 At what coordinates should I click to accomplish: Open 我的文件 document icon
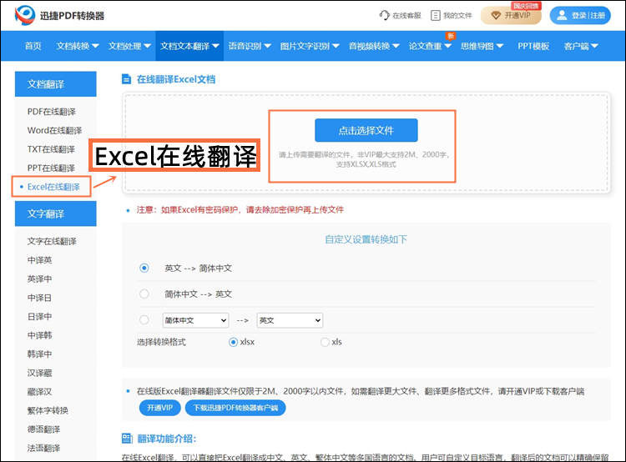coord(436,16)
